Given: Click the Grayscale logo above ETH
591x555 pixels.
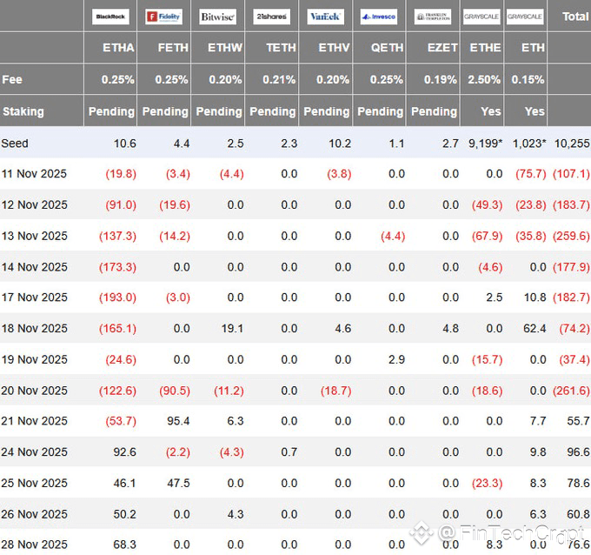Looking at the screenshot, I should pyautogui.click(x=525, y=17).
